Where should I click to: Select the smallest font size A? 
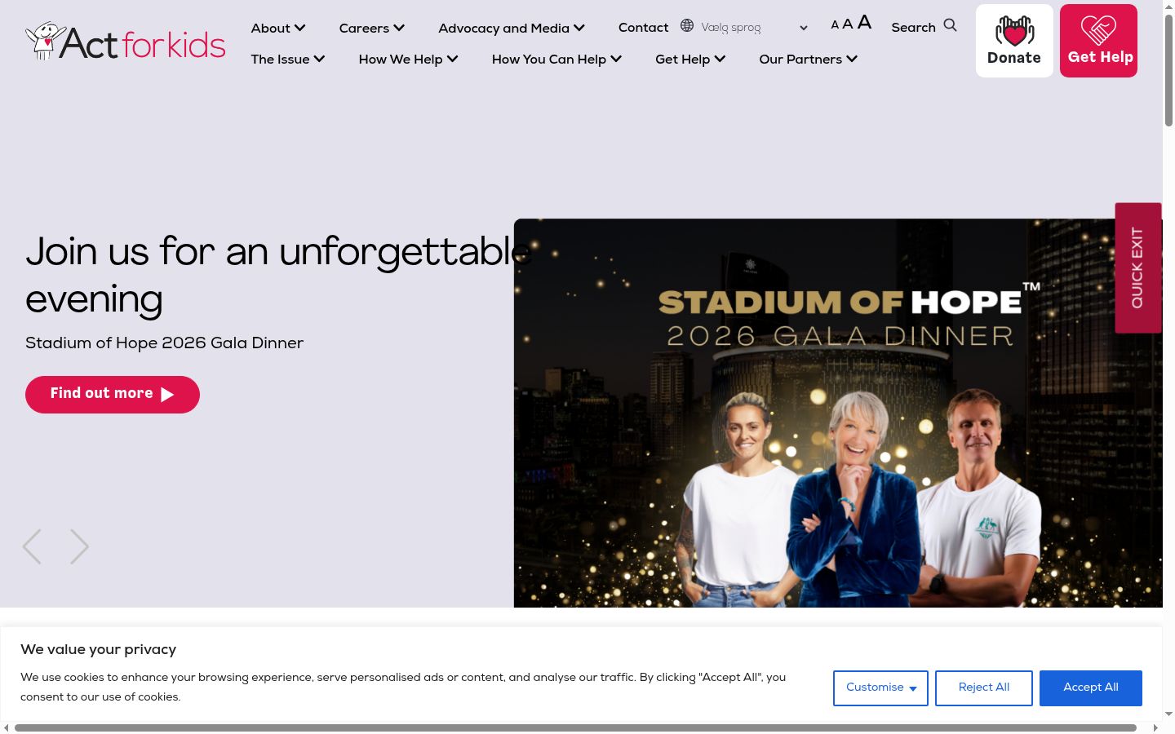[x=835, y=25]
